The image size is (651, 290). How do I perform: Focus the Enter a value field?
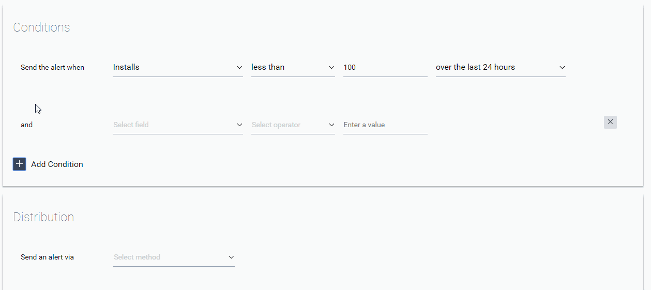coord(385,125)
